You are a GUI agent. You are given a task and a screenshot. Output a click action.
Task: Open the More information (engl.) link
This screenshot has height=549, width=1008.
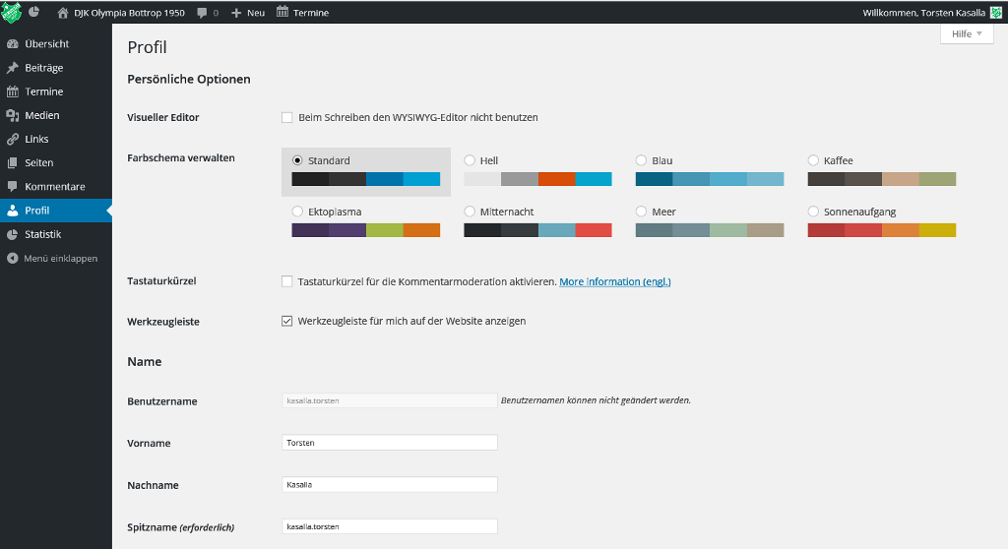pyautogui.click(x=614, y=281)
